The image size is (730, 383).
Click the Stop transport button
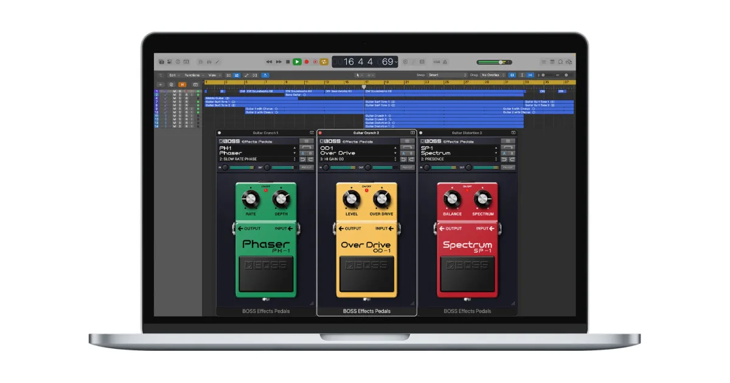[x=288, y=62]
